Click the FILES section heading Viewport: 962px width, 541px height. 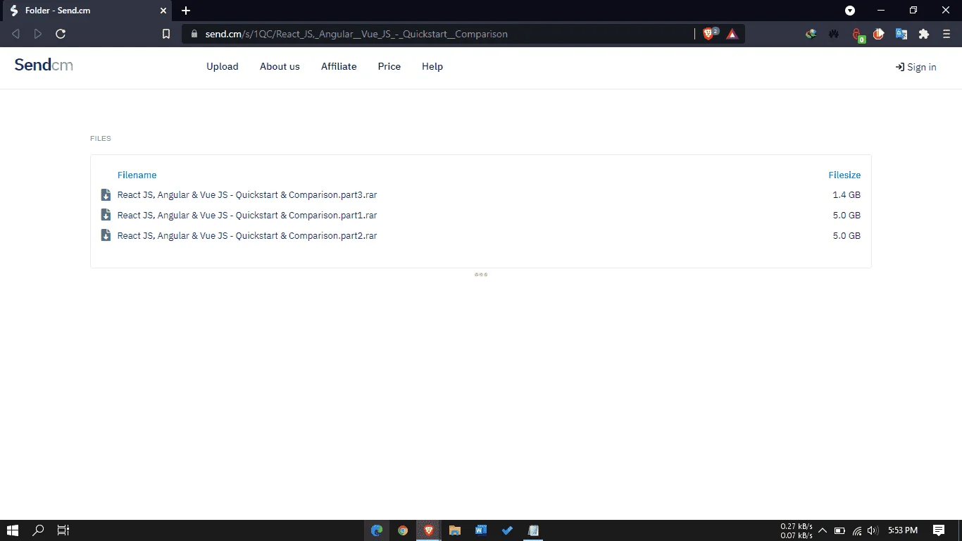tap(101, 139)
